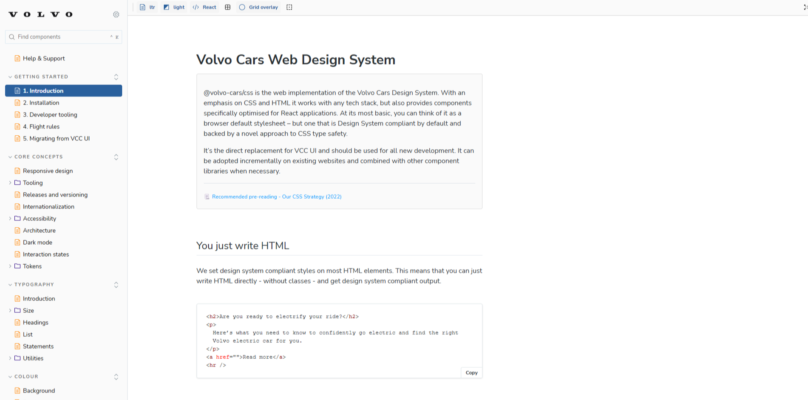Collapse the Colour section chevron
The width and height of the screenshot is (808, 400).
coord(10,377)
